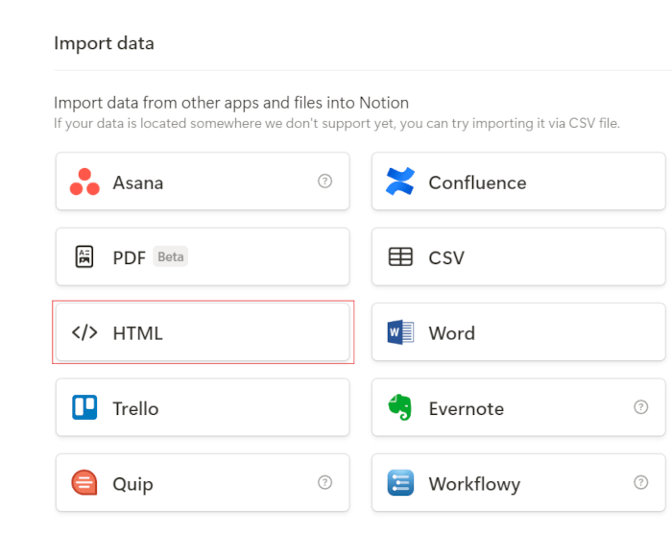Image resolution: width=672 pixels, height=536 pixels.
Task: Click the Workflowy list icon
Action: point(400,483)
